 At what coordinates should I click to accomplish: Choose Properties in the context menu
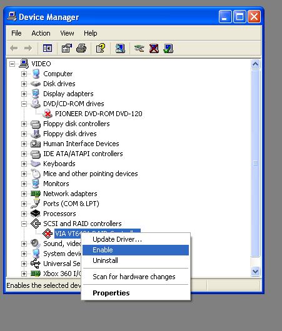pos(136,293)
